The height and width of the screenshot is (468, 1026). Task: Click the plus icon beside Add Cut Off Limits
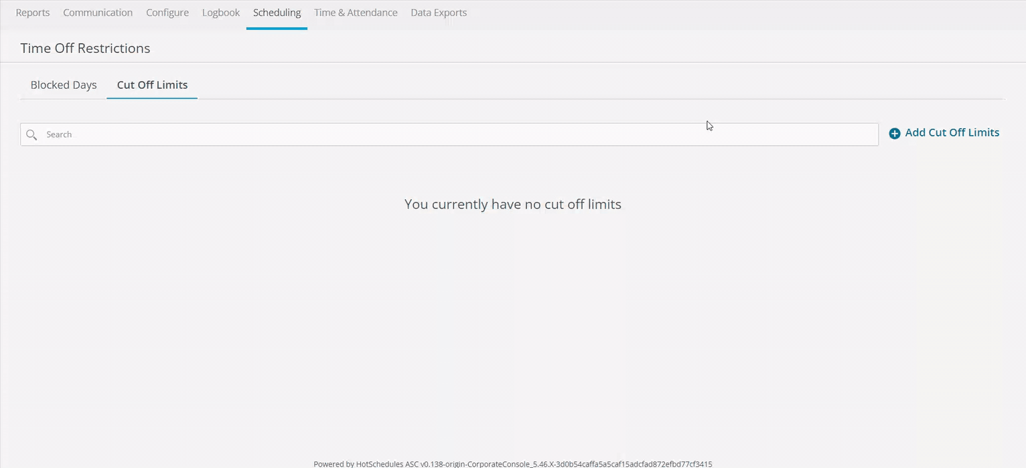tap(894, 134)
